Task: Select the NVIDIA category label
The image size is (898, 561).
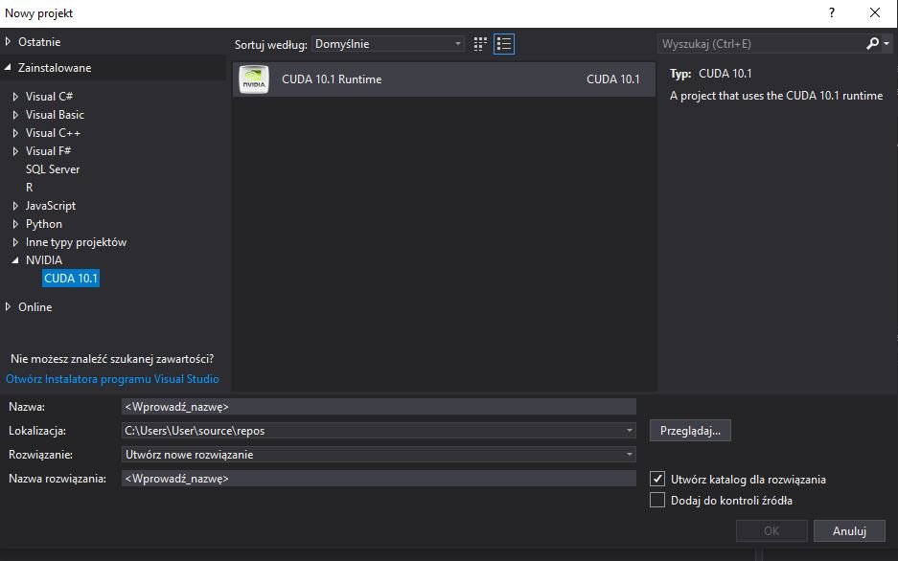Action: 43,260
